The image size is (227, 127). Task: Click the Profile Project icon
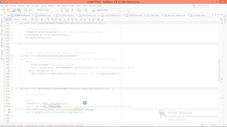click(86, 10)
